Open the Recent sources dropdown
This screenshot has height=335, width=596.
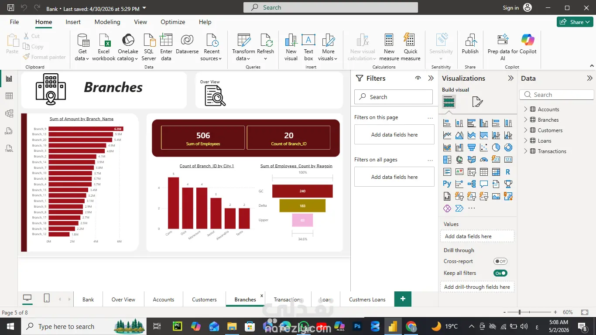click(212, 47)
